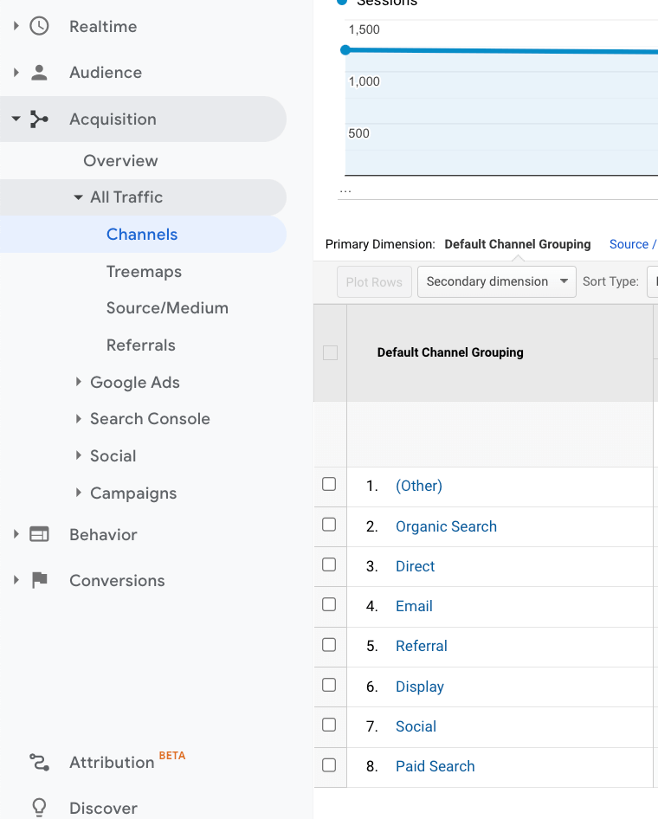Screen dimensions: 658x819
Task: Toggle the select-all checkbox in table header
Action: click(x=330, y=352)
